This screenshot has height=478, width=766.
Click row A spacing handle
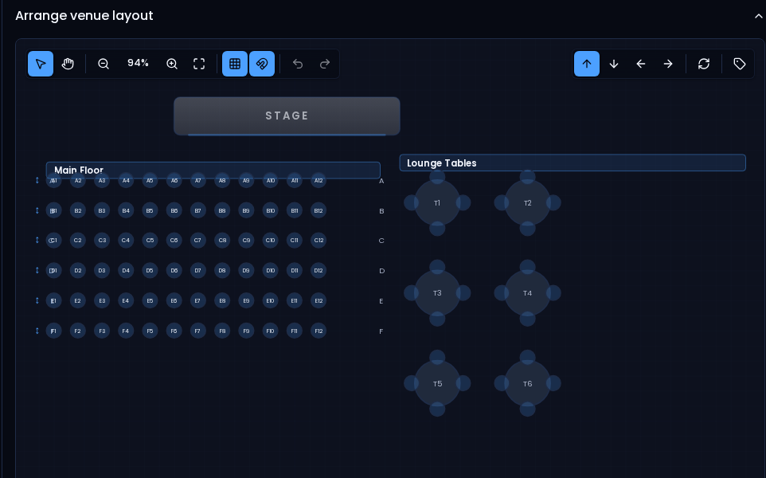pyautogui.click(x=37, y=180)
